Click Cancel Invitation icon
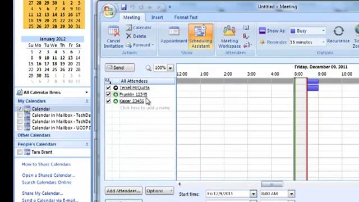The height and width of the screenshot is (202, 359). pos(114,31)
